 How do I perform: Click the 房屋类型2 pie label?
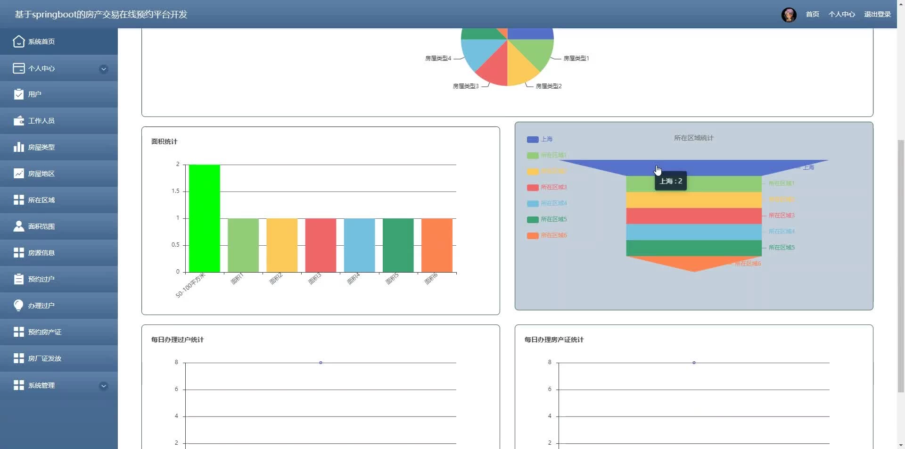click(x=549, y=86)
